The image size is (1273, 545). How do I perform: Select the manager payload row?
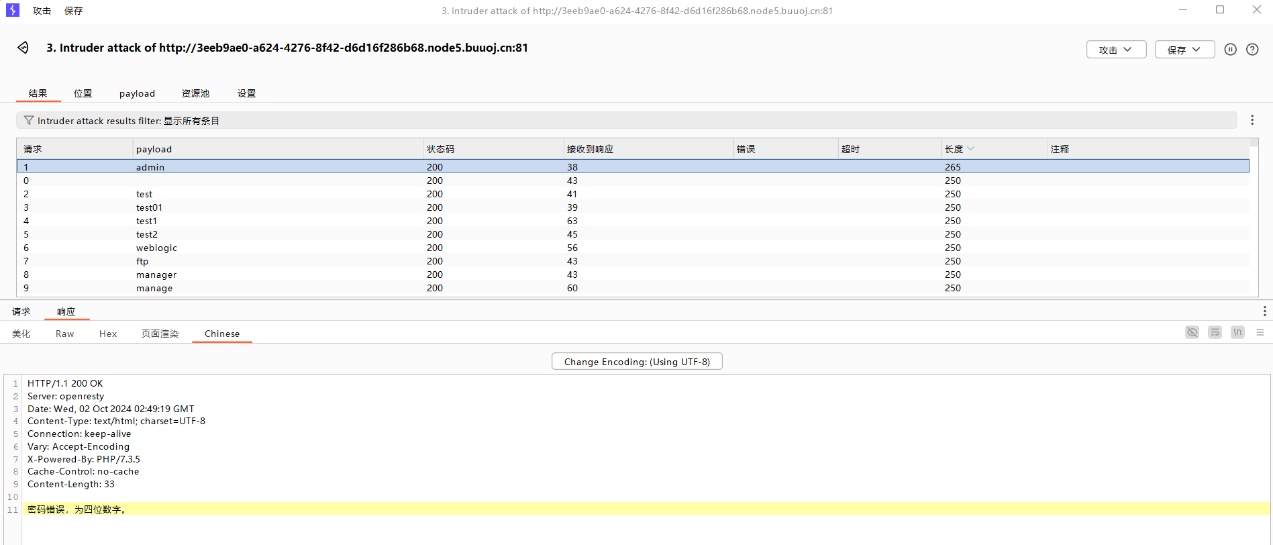[633, 275]
